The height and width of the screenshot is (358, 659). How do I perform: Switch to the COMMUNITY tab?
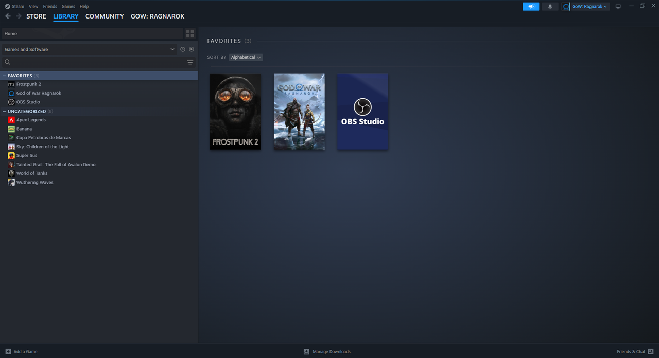click(x=105, y=16)
